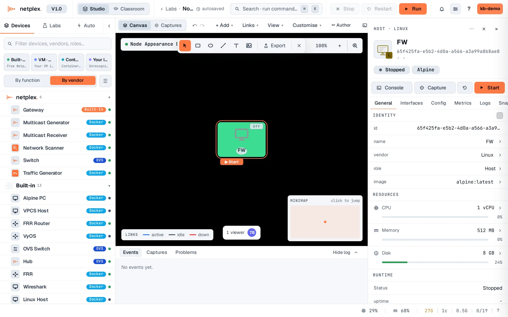Image resolution: width=508 pixels, height=317 pixels.
Task: Open the settings sliders icon in header
Action: pos(455,9)
